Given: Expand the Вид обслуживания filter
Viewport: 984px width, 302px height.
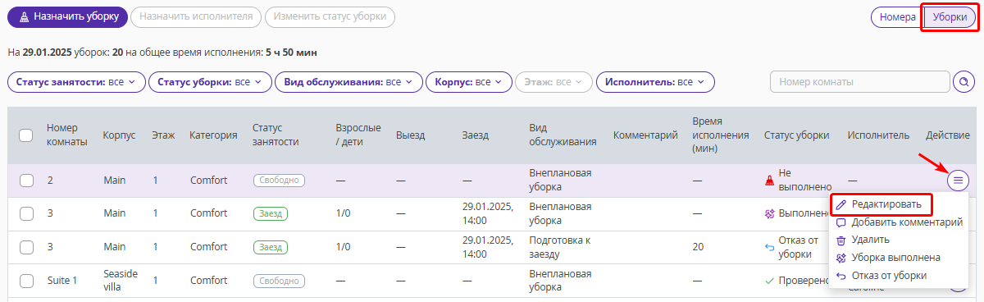Looking at the screenshot, I should [x=348, y=82].
